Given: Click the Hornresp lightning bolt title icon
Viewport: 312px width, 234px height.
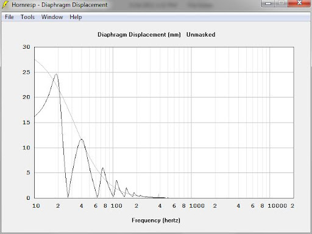Looking at the screenshot, I should (x=5, y=5).
